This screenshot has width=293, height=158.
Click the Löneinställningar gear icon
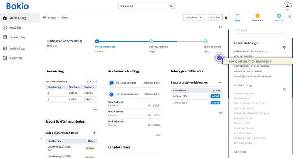pyautogui.click(x=284, y=47)
